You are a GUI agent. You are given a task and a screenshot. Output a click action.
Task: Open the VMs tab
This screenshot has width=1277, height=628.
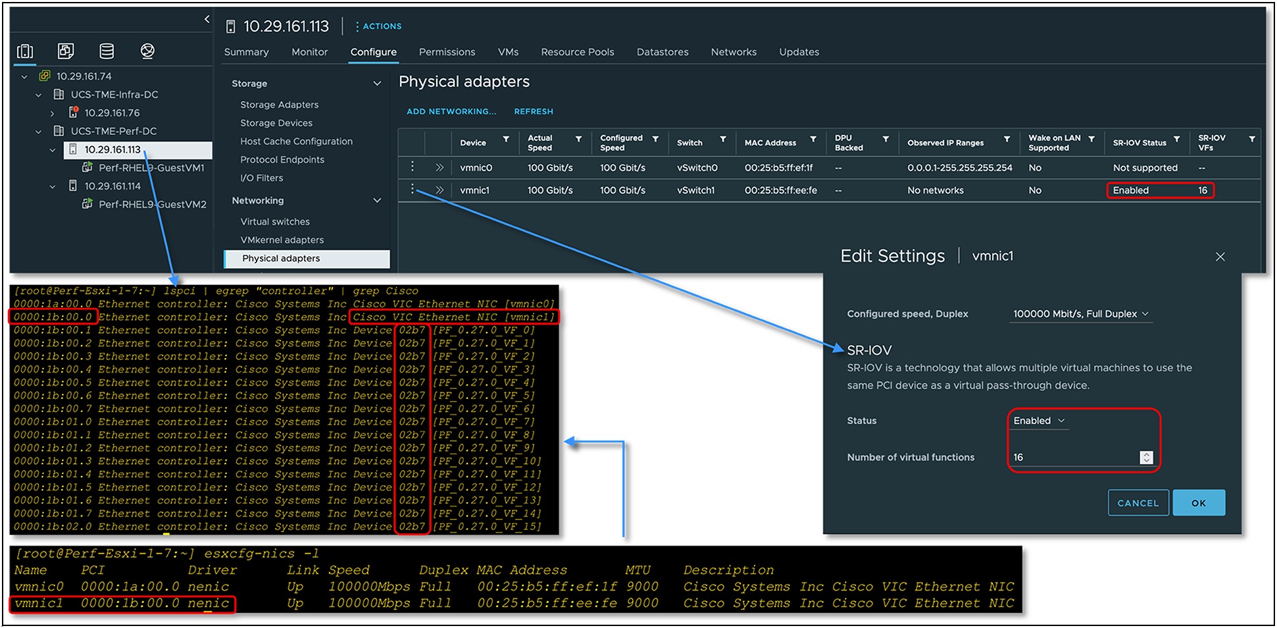pyautogui.click(x=508, y=52)
